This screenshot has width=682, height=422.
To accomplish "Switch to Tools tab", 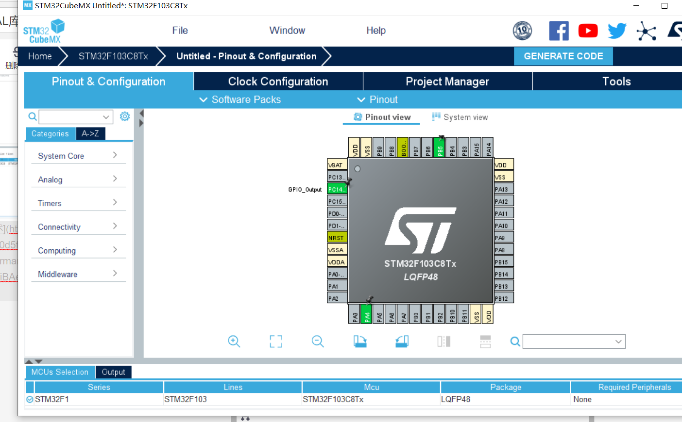I will [x=616, y=81].
